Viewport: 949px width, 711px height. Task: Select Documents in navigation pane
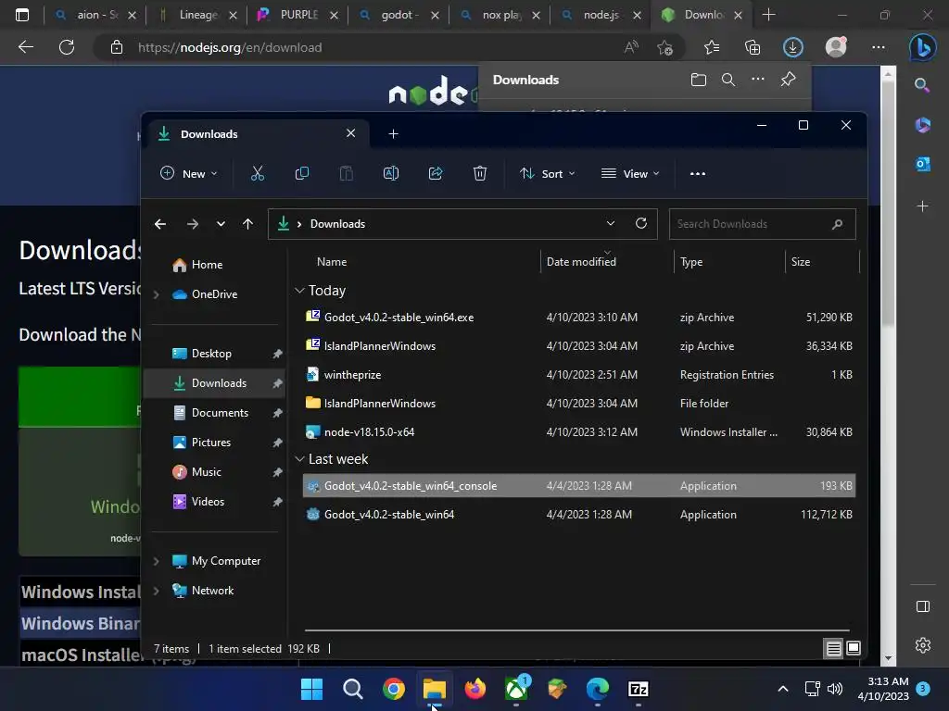(221, 413)
